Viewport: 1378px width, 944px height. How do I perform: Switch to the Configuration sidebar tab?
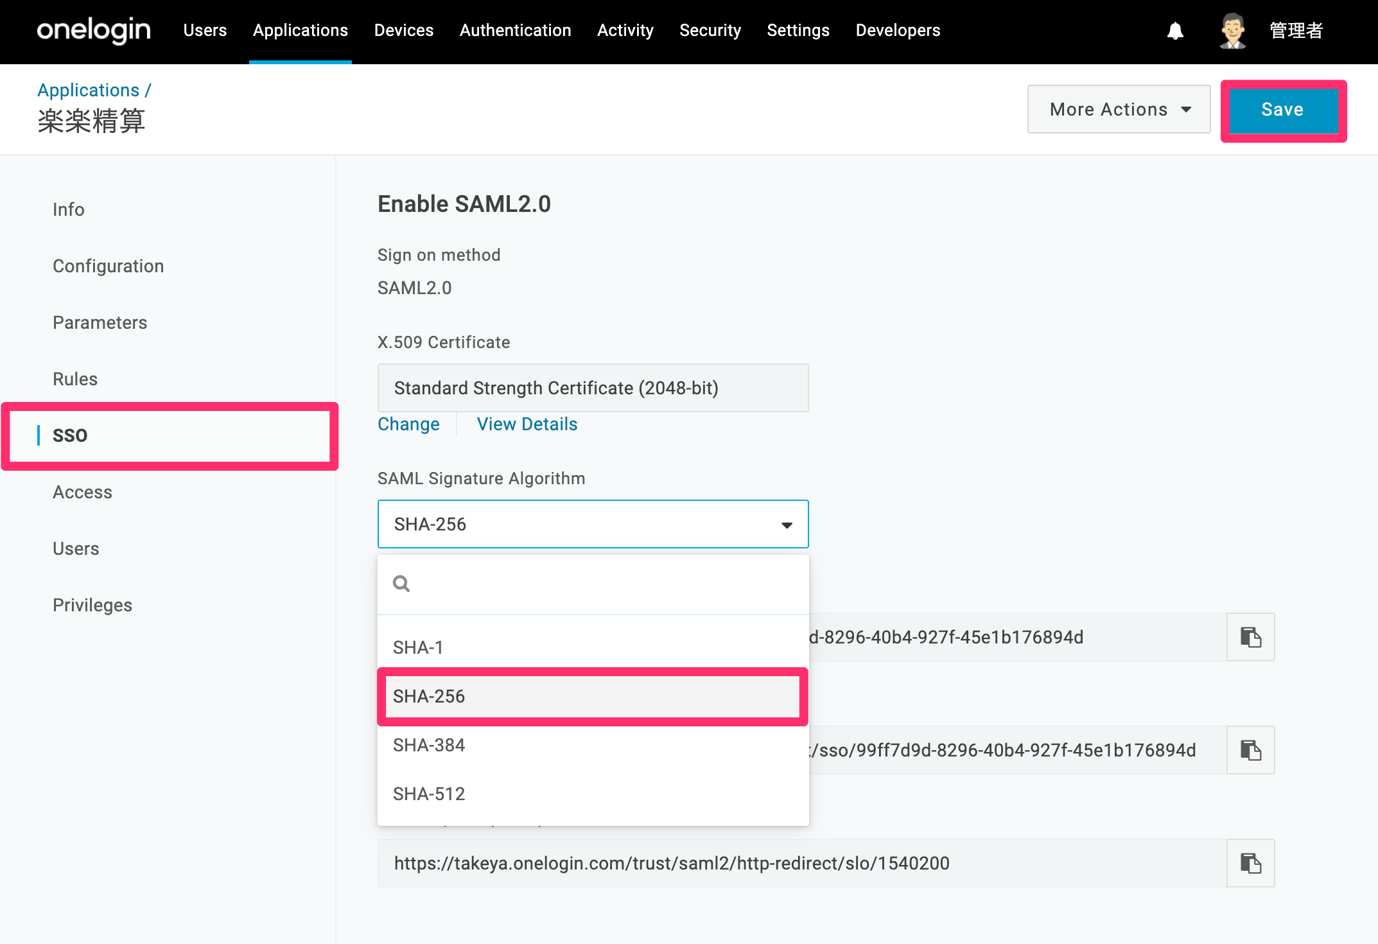[108, 266]
